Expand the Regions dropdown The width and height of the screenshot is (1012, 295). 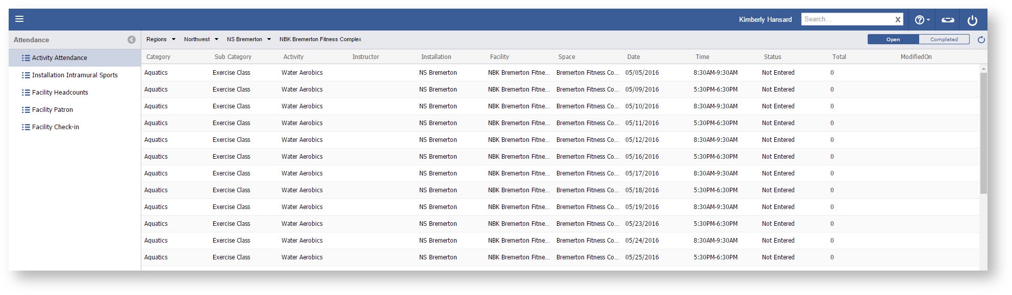161,39
